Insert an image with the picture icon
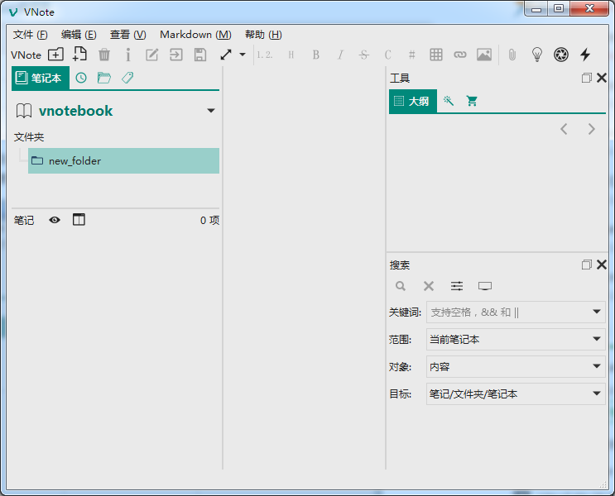 484,55
